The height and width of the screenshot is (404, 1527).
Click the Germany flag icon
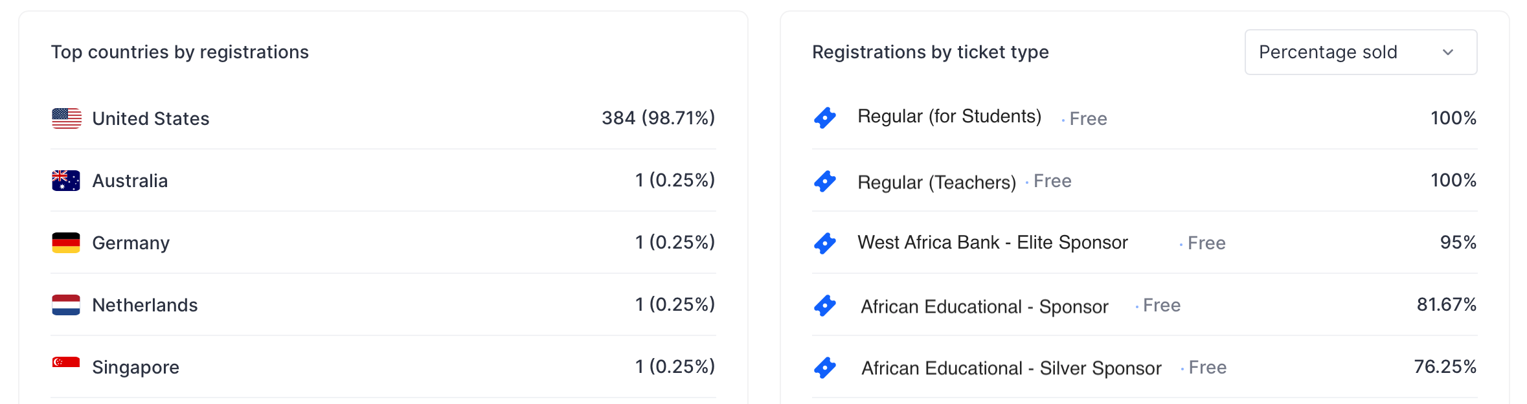[66, 243]
